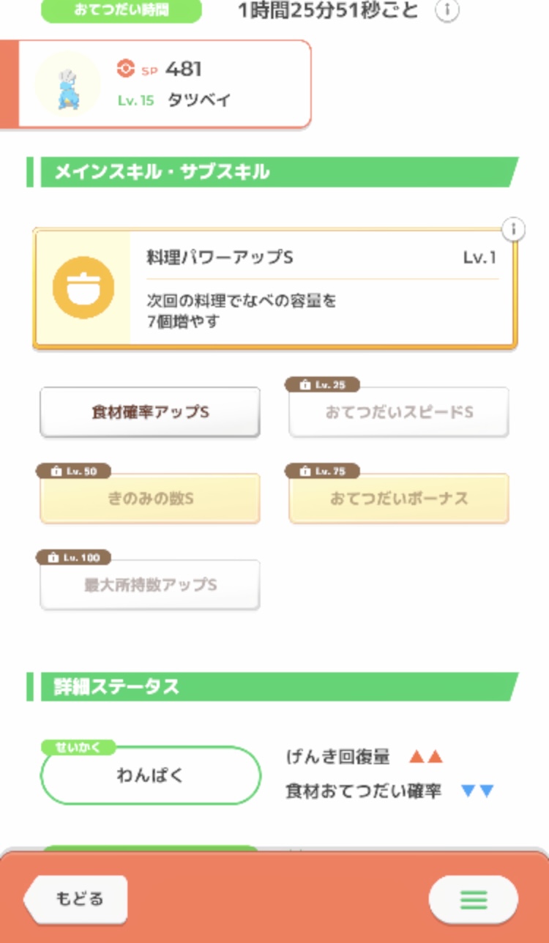
Task: Tap the info icon on main skill card
Action: (514, 230)
